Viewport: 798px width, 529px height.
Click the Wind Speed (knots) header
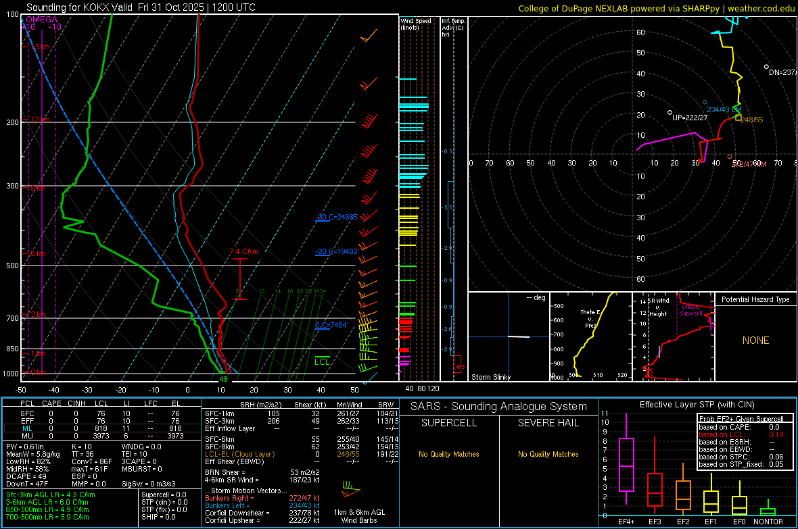pyautogui.click(x=415, y=24)
